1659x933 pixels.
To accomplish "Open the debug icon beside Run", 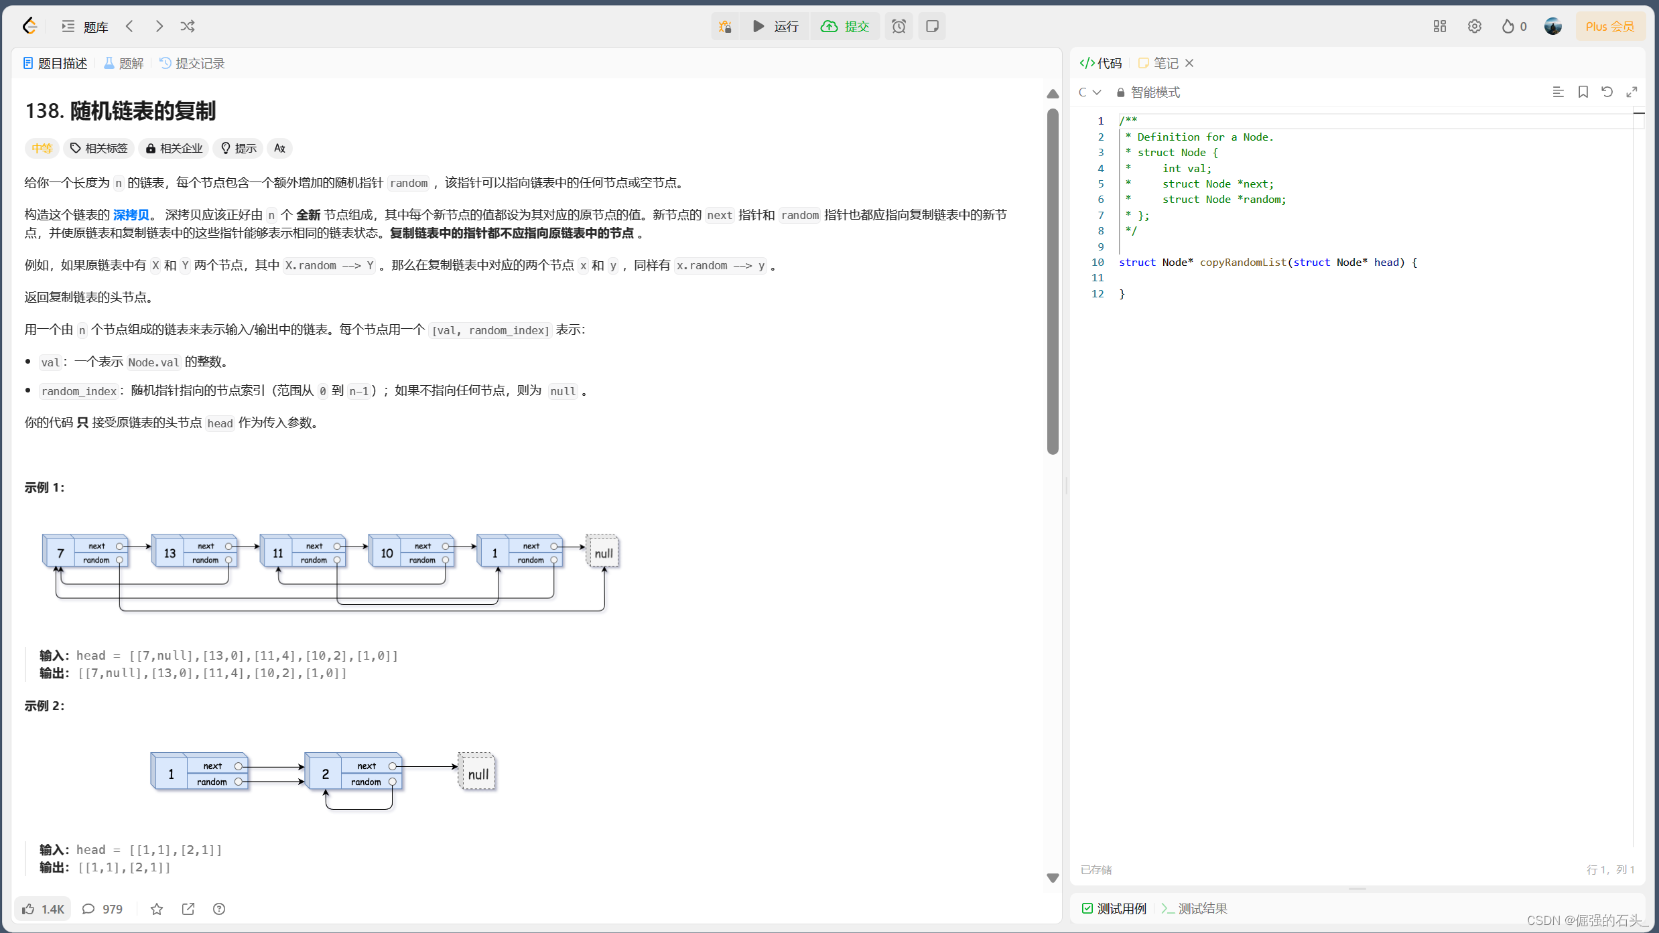I will pyautogui.click(x=725, y=26).
